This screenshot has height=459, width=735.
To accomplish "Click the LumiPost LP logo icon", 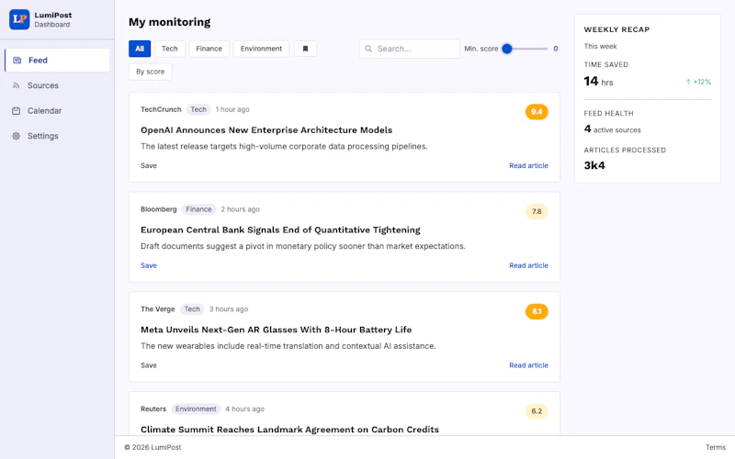I will [x=19, y=19].
